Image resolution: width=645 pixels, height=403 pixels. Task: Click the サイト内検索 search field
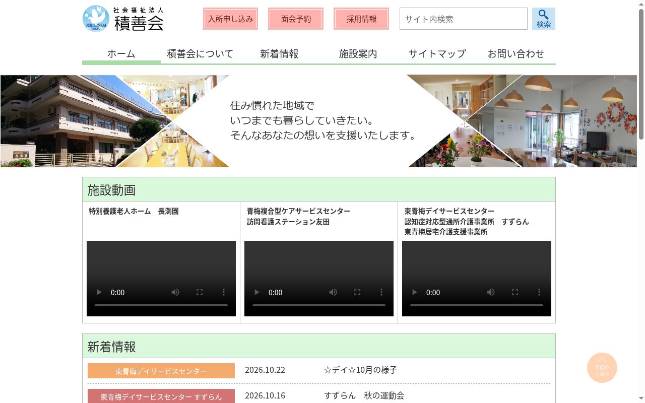464,19
